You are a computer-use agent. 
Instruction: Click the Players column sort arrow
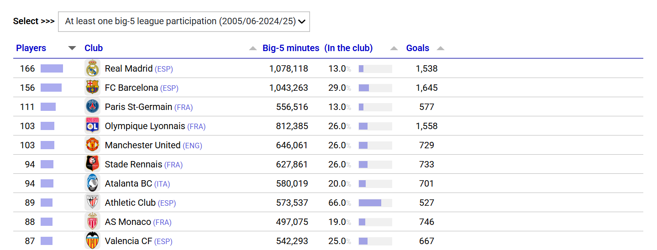click(72, 48)
